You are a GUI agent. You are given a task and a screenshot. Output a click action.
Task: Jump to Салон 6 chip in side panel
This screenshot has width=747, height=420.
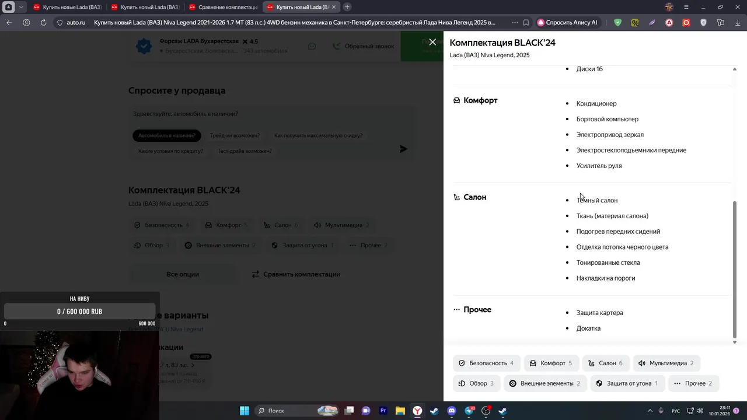coord(606,363)
